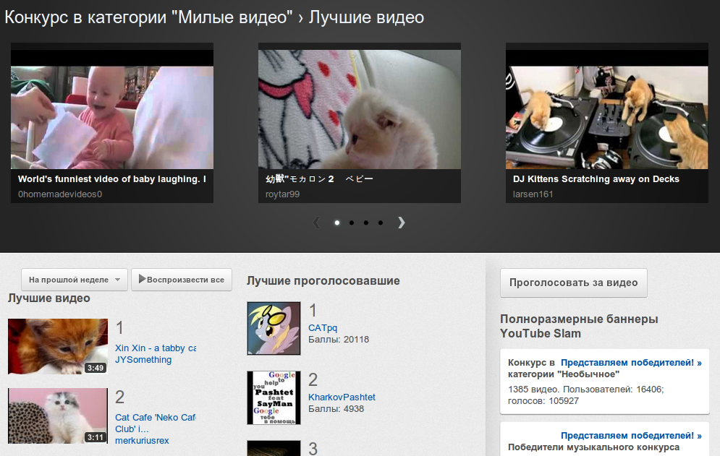Viewport: 720px width, 456px height.
Task: Open the "Cat Cafe 'Neko Cafe Club'" video link
Action: pyautogui.click(x=156, y=423)
